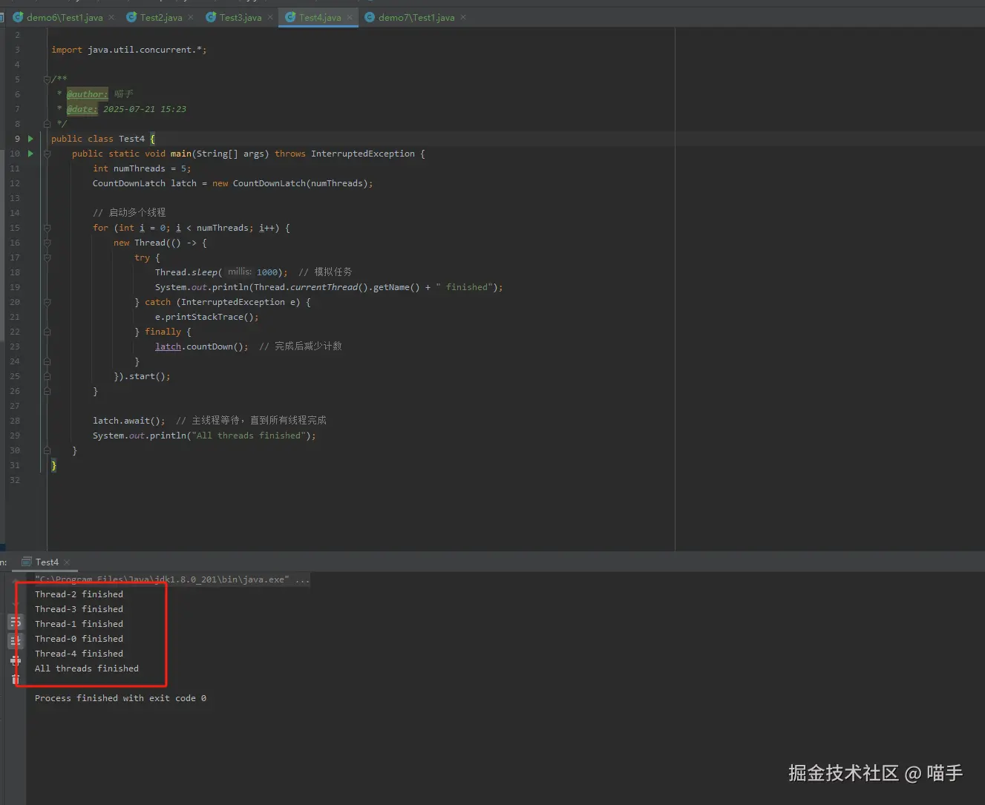Viewport: 985px width, 805px height.
Task: Close the Test2.java editor tab
Action: pos(191,17)
